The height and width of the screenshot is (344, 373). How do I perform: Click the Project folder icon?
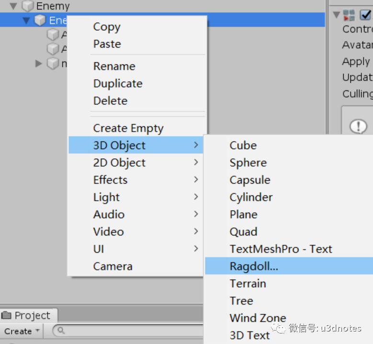click(6, 315)
